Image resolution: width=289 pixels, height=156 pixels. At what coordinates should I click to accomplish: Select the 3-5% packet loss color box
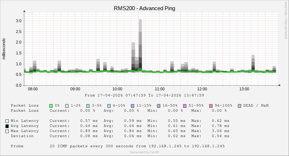coord(88,106)
